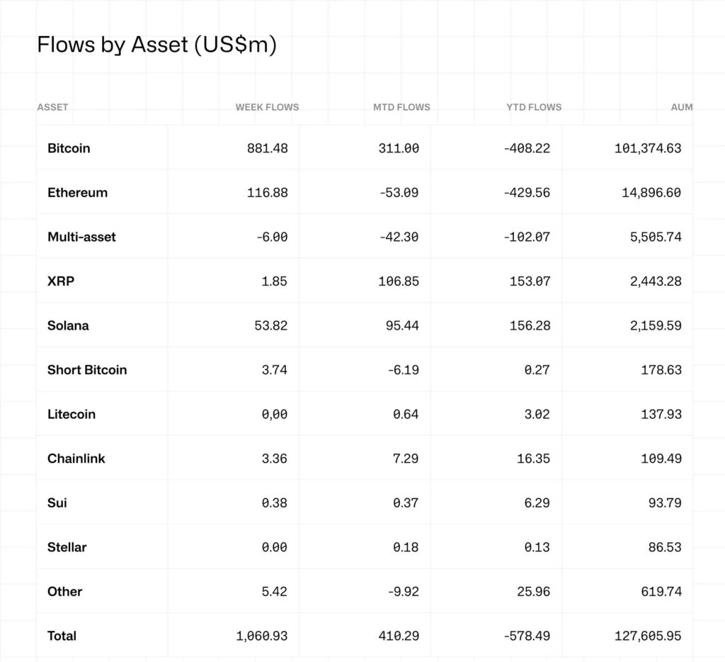Image resolution: width=725 pixels, height=662 pixels.
Task: Select the Bitcoin row label
Action: pyautogui.click(x=69, y=148)
